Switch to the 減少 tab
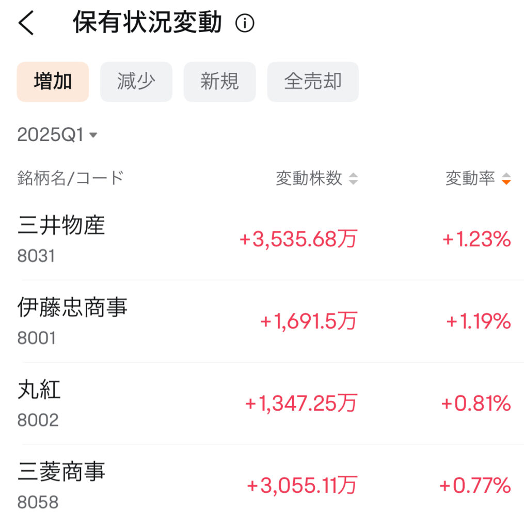This screenshot has height=529, width=524. (136, 82)
